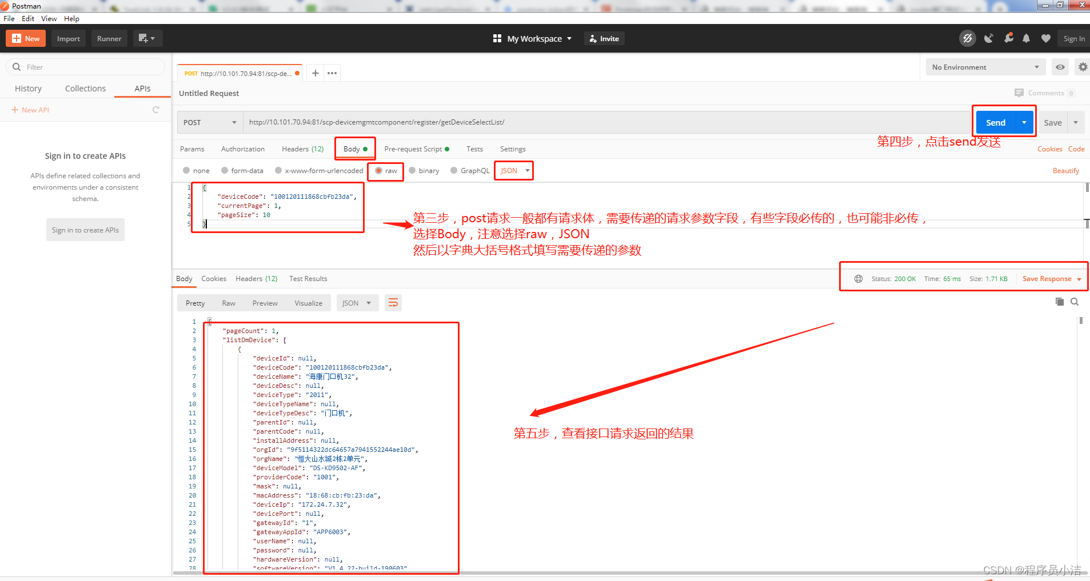Click the refresh icon beside New API
This screenshot has width=1090, height=581.
coord(155,110)
